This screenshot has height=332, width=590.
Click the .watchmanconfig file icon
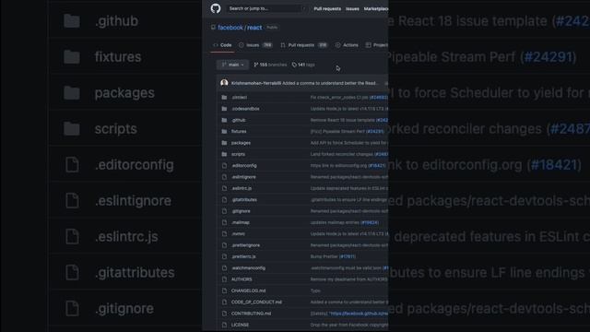point(224,268)
